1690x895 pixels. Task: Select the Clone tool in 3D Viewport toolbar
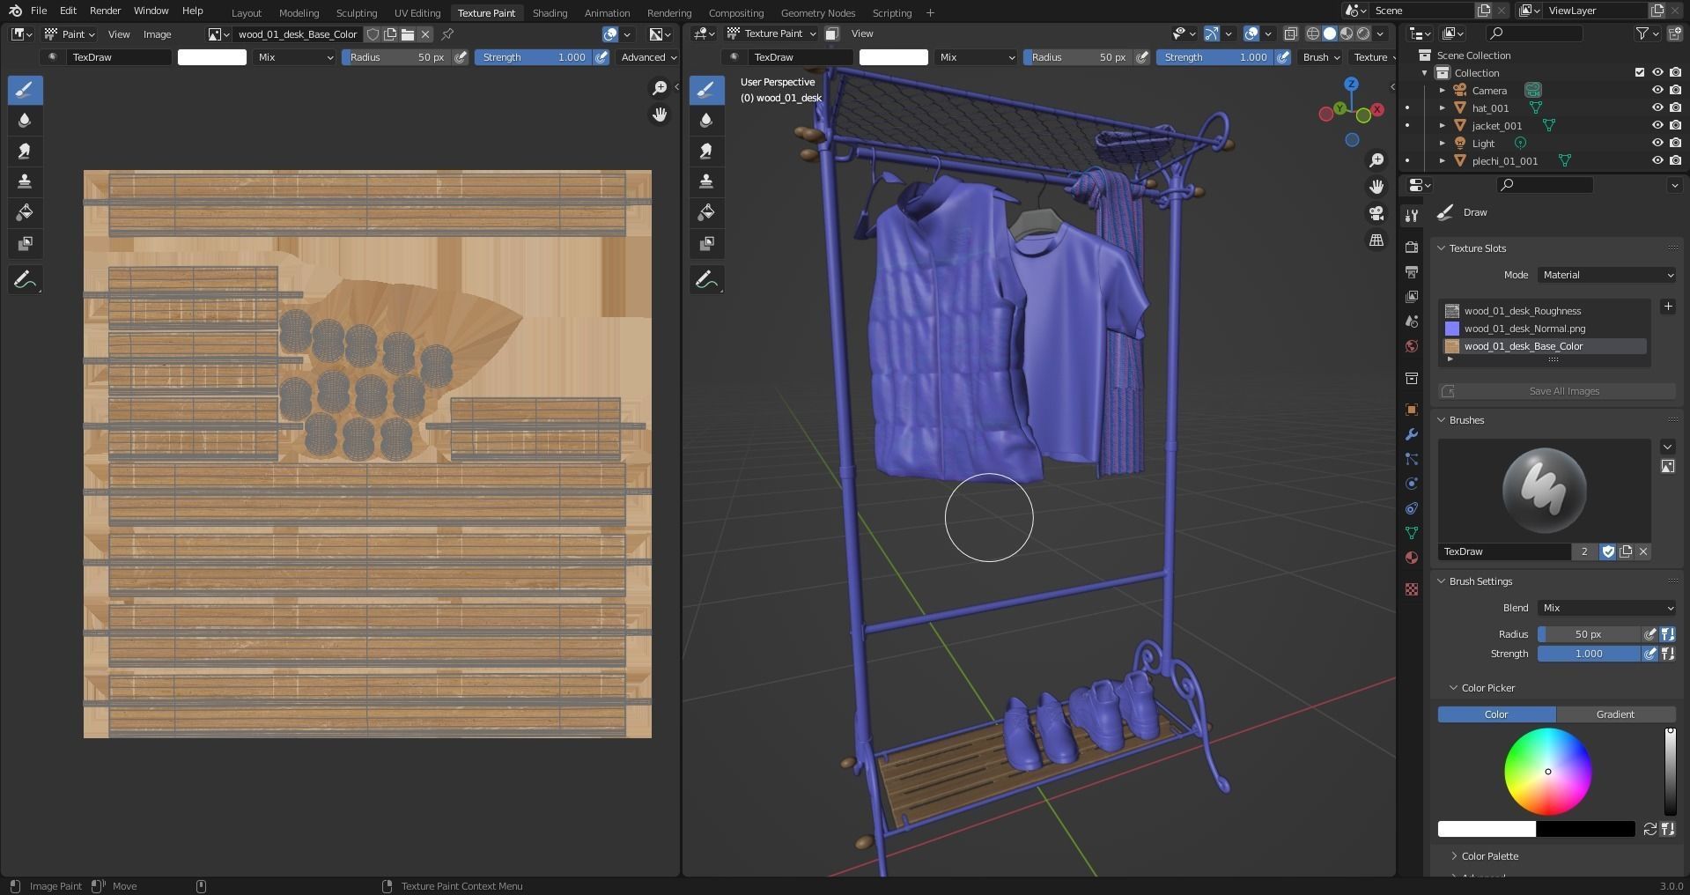(x=706, y=181)
